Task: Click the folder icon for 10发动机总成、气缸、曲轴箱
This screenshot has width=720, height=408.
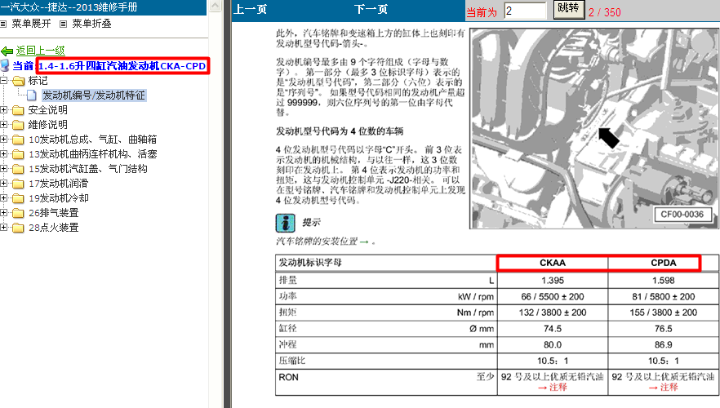Action: pos(18,140)
